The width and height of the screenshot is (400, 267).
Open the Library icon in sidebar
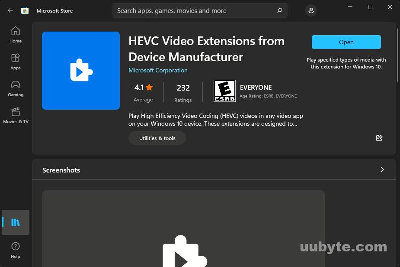16,222
